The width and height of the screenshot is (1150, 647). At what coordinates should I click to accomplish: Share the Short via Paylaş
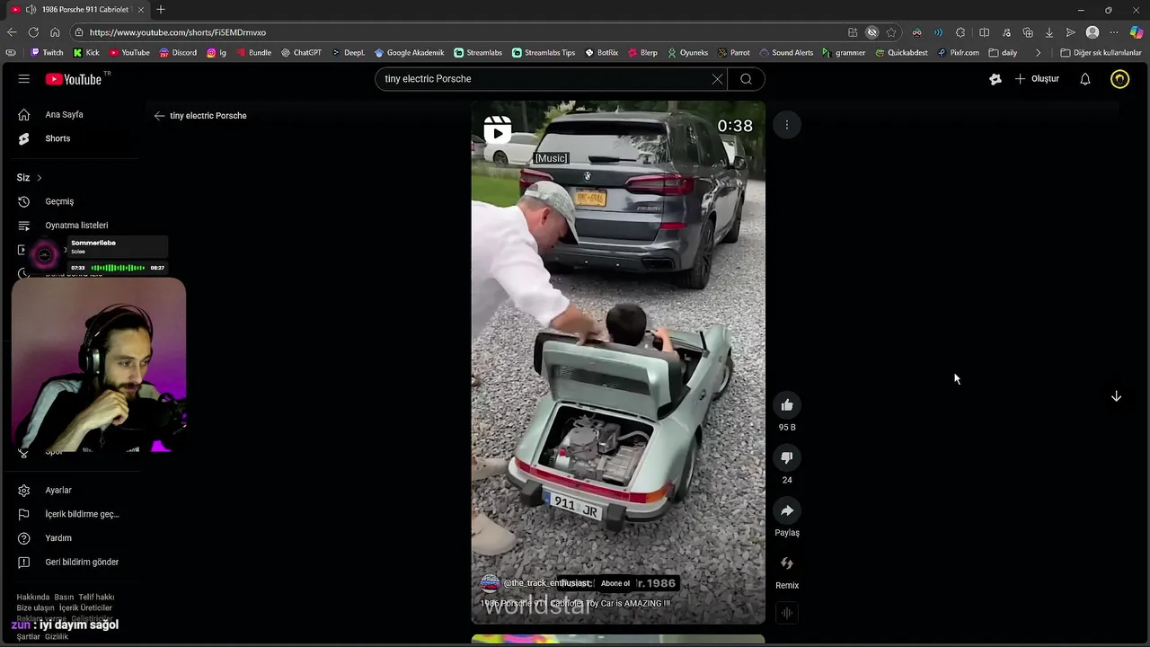click(x=787, y=511)
